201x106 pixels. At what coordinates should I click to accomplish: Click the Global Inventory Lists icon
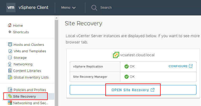[x=10, y=77]
